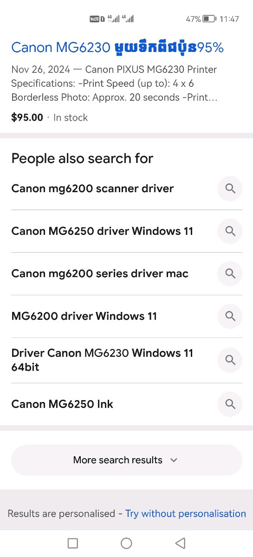Viewport: 253px width, 557px height.
Task: Choose Canon mg6200 scanner driver suggestion
Action: 92,188
